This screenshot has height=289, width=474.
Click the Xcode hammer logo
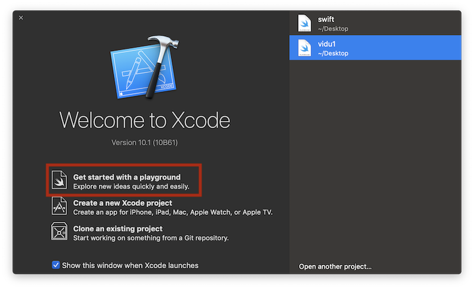(145, 66)
